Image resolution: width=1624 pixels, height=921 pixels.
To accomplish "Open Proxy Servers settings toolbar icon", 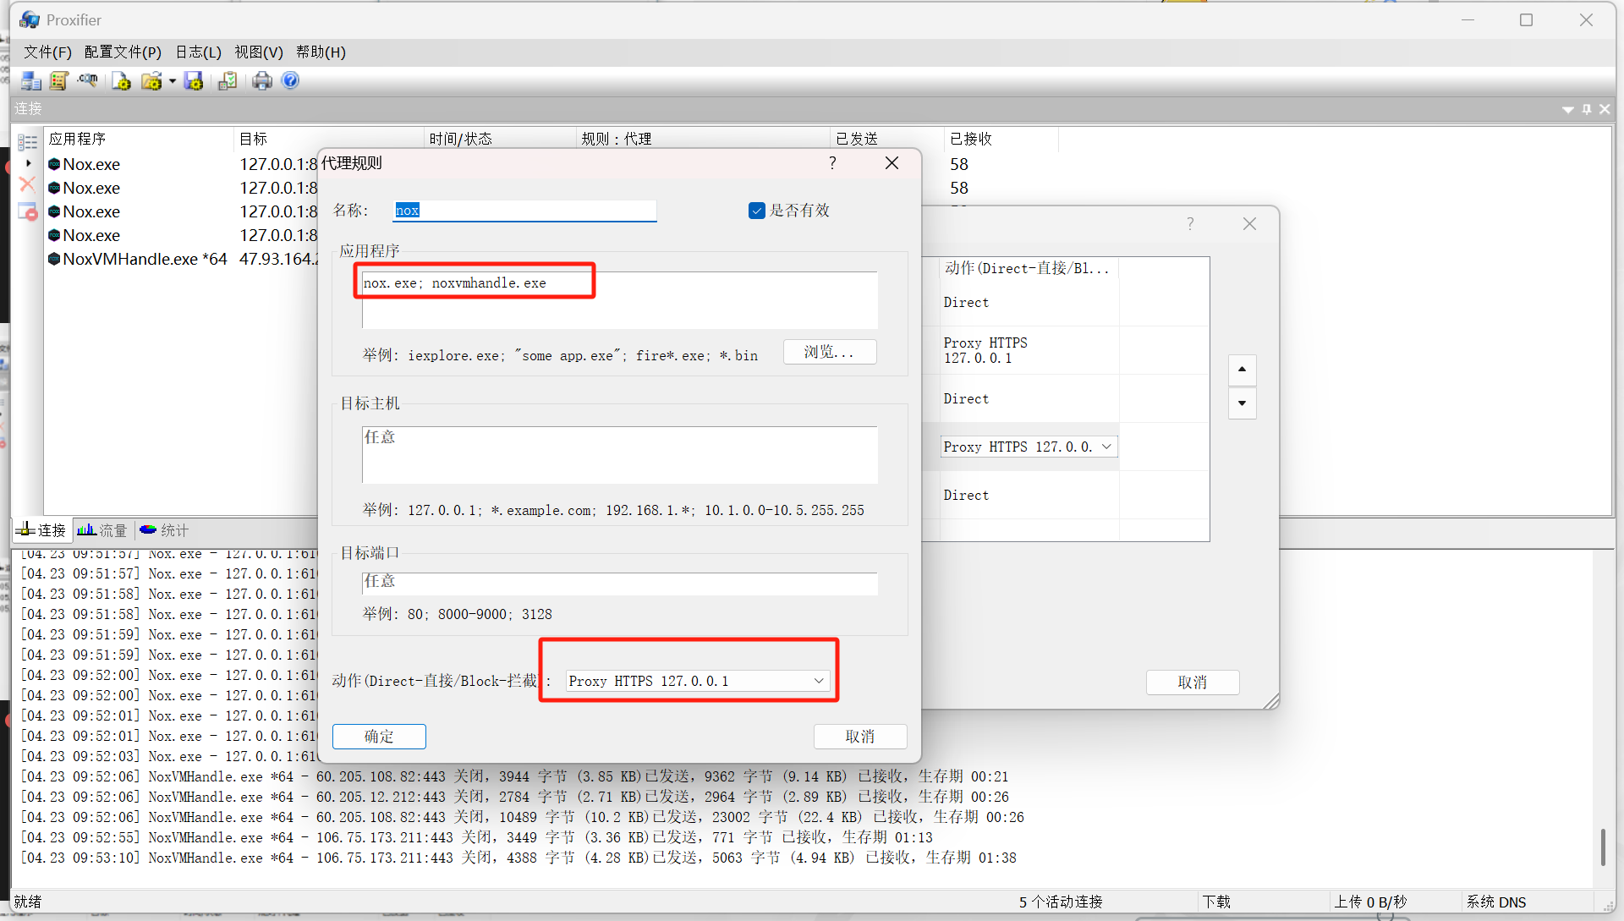I will tap(31, 80).
